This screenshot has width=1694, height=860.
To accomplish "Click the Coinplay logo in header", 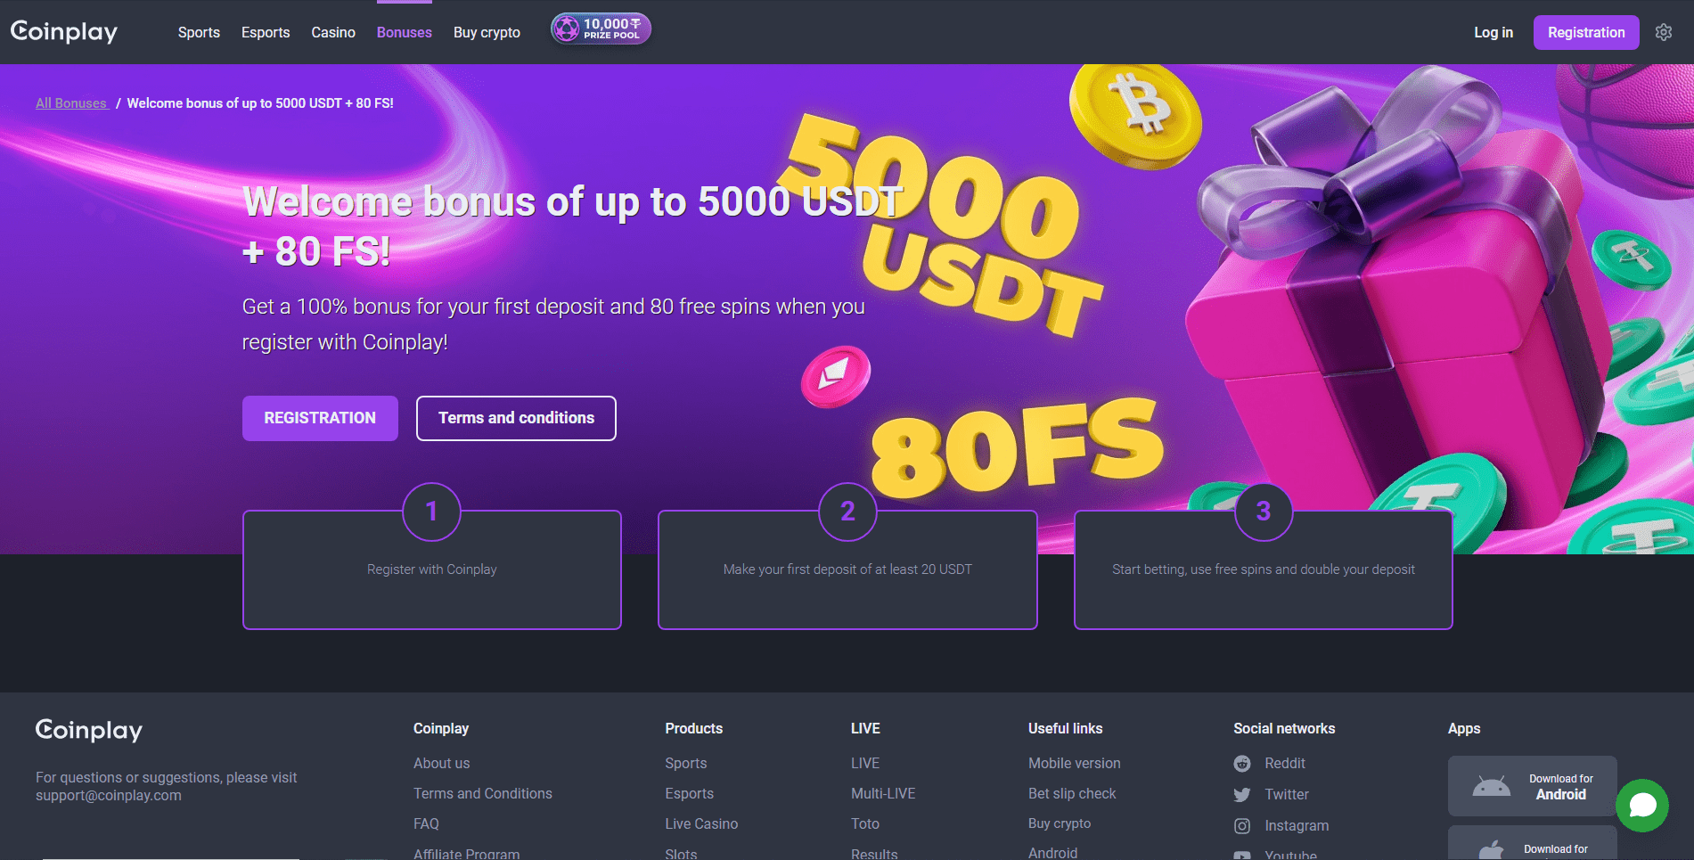I will coord(64,32).
